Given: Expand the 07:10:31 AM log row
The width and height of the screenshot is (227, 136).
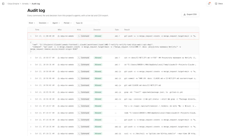Looking at the screenshot, I should tap(31, 133).
